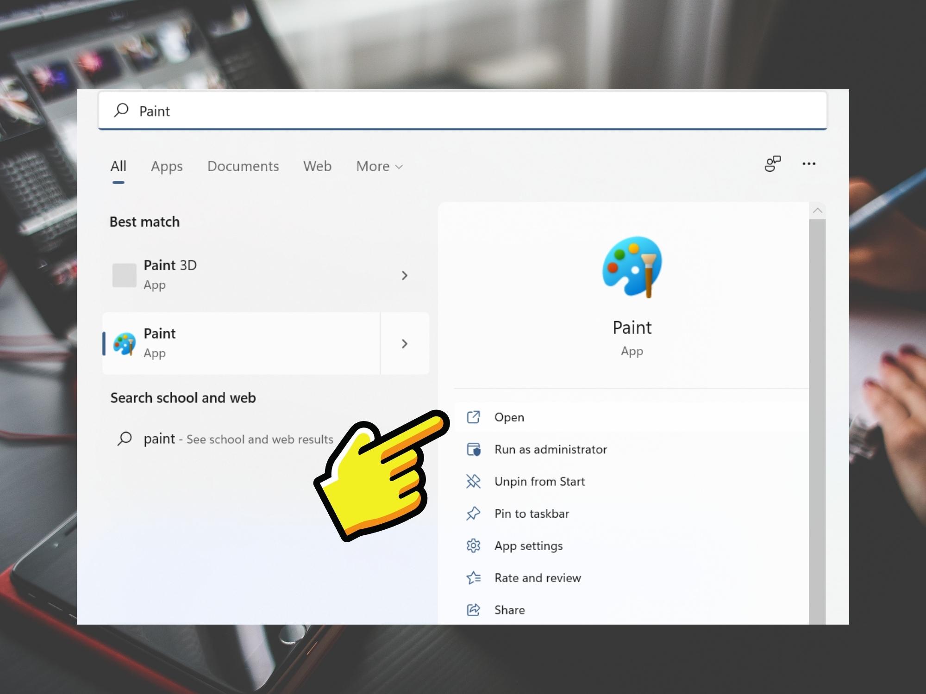Viewport: 926px width, 694px height.
Task: Click the feedback people icon
Action: point(772,164)
